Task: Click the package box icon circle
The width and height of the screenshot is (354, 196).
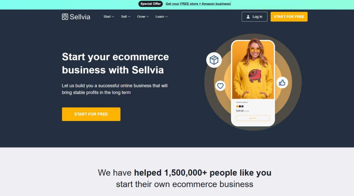Action: [x=214, y=60]
